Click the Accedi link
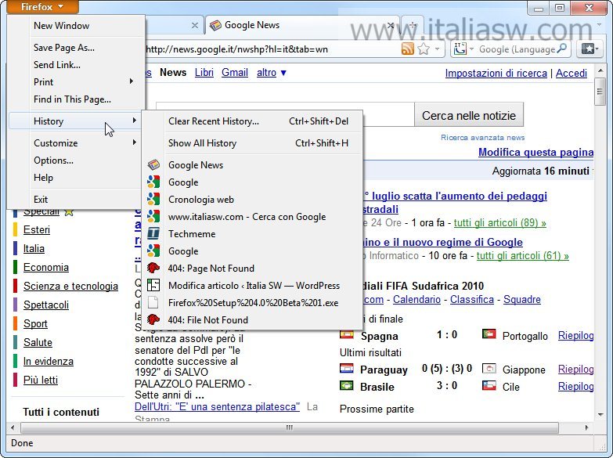The width and height of the screenshot is (613, 458). (x=572, y=73)
